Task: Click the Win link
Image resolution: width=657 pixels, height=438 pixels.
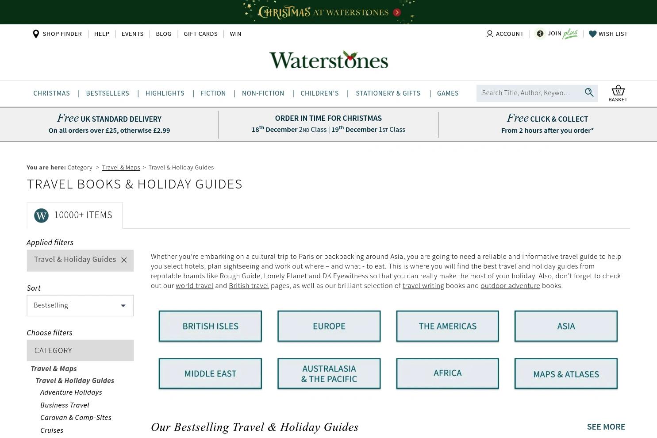Action: [235, 34]
